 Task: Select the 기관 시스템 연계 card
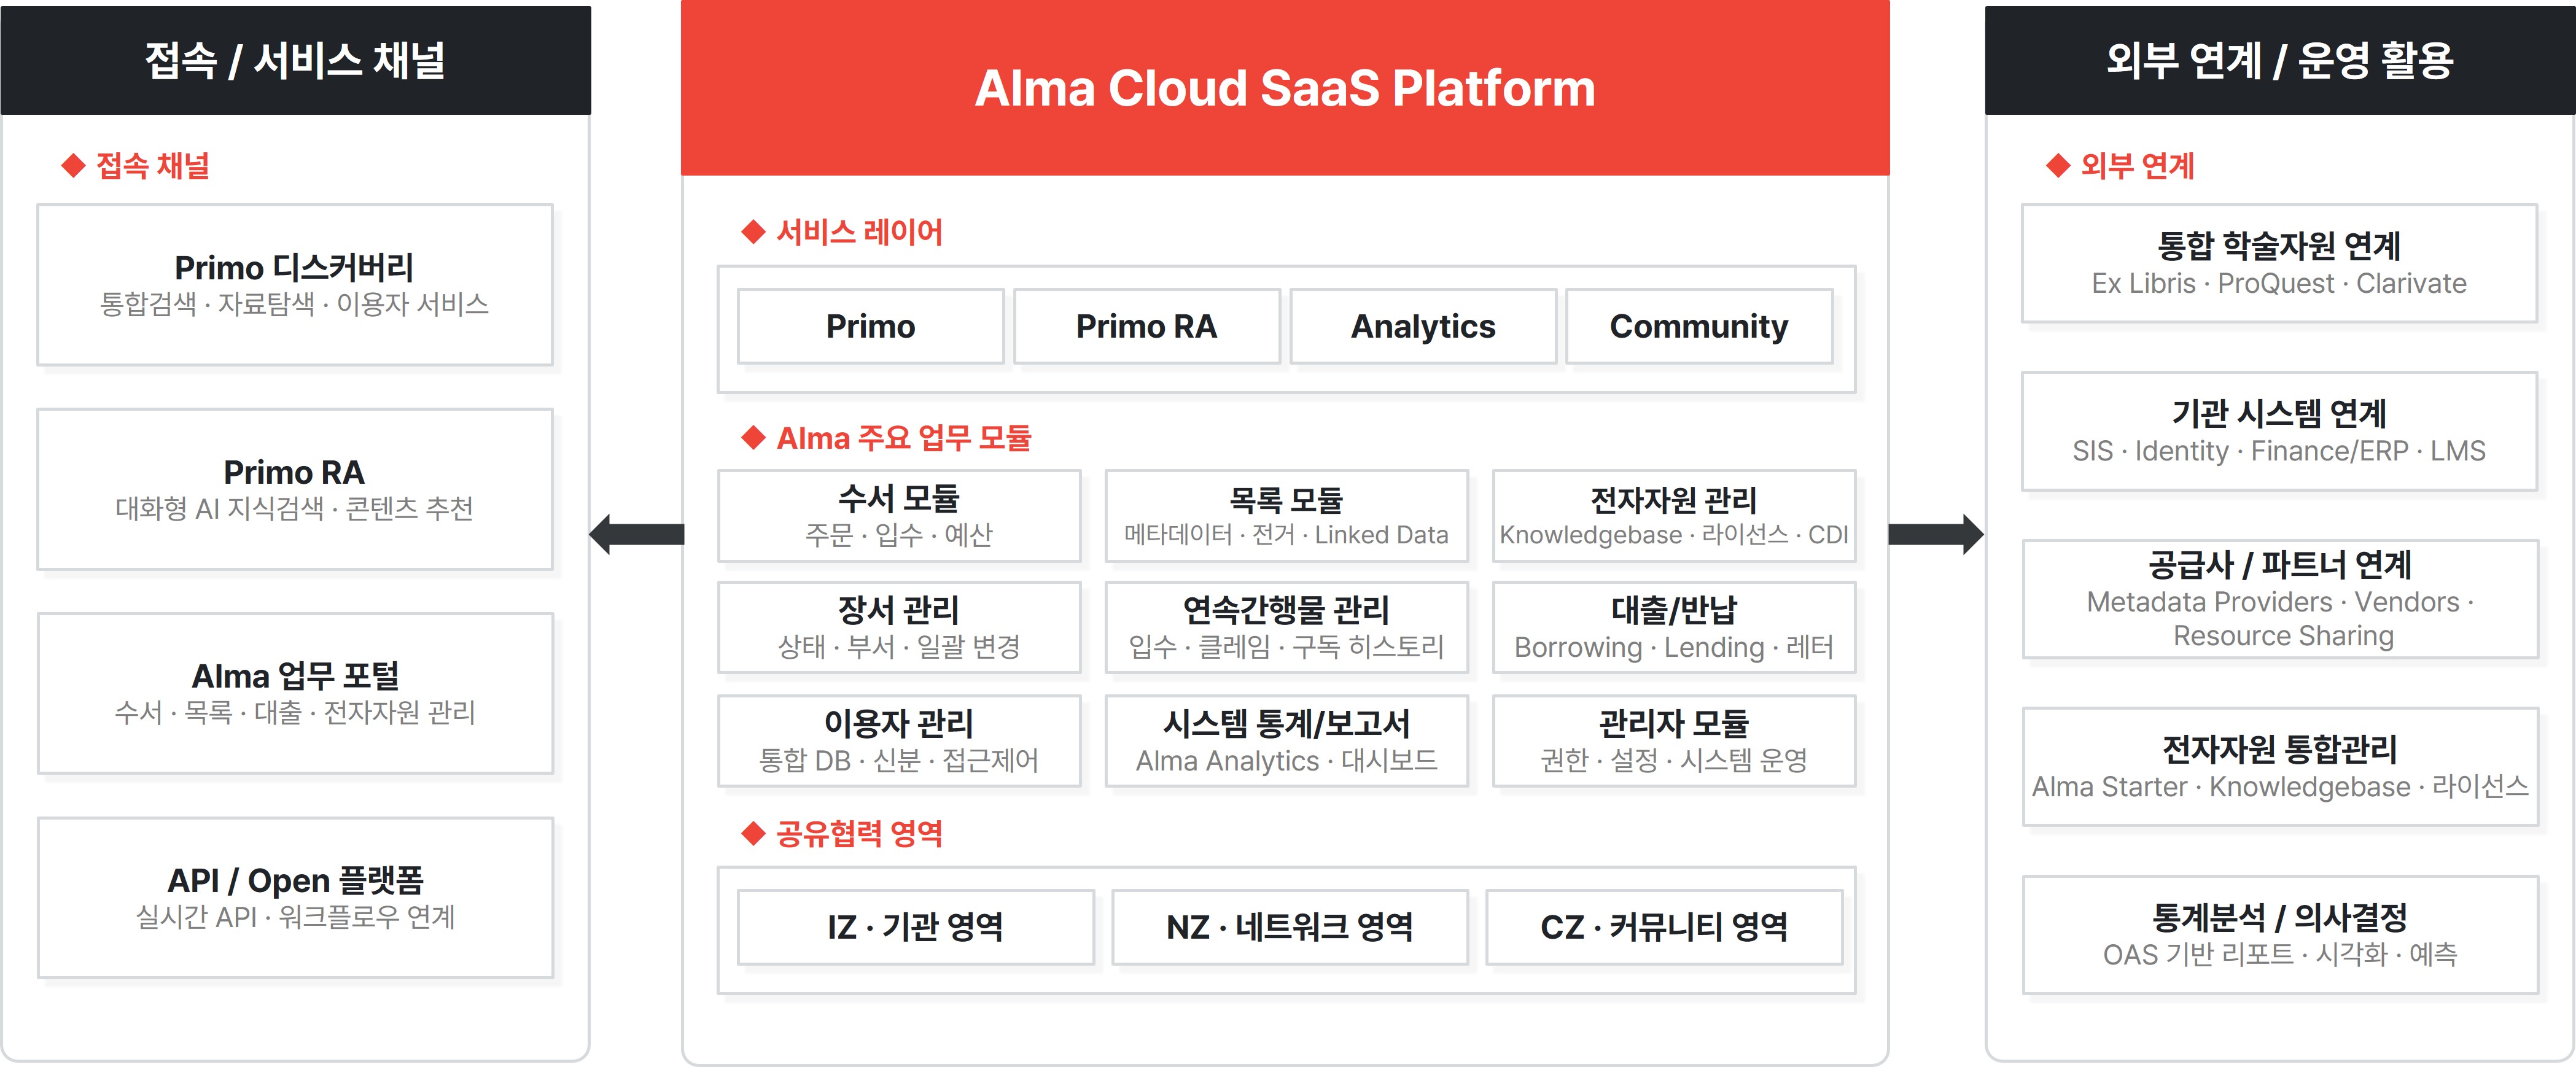point(2279,432)
